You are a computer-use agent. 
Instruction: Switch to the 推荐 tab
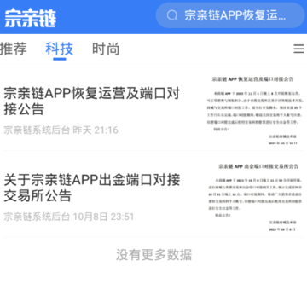coord(14,49)
